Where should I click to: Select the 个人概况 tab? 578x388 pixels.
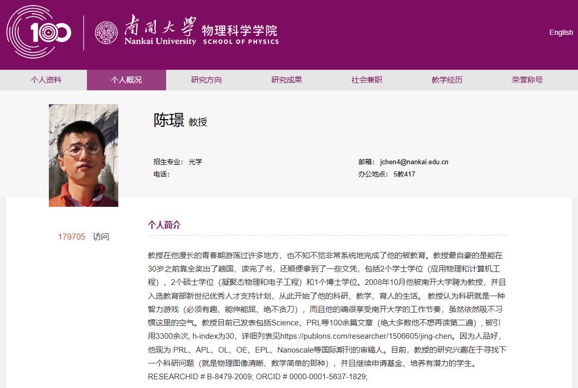[127, 80]
